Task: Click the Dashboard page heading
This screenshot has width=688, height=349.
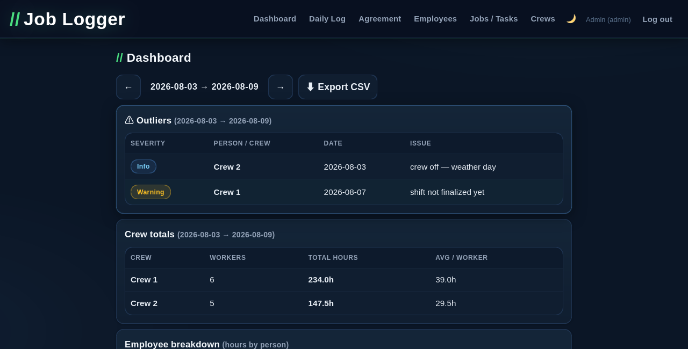Action: 154,58
